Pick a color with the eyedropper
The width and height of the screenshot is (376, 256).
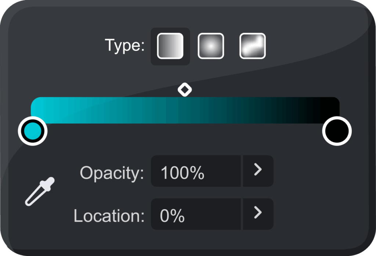pos(40,191)
